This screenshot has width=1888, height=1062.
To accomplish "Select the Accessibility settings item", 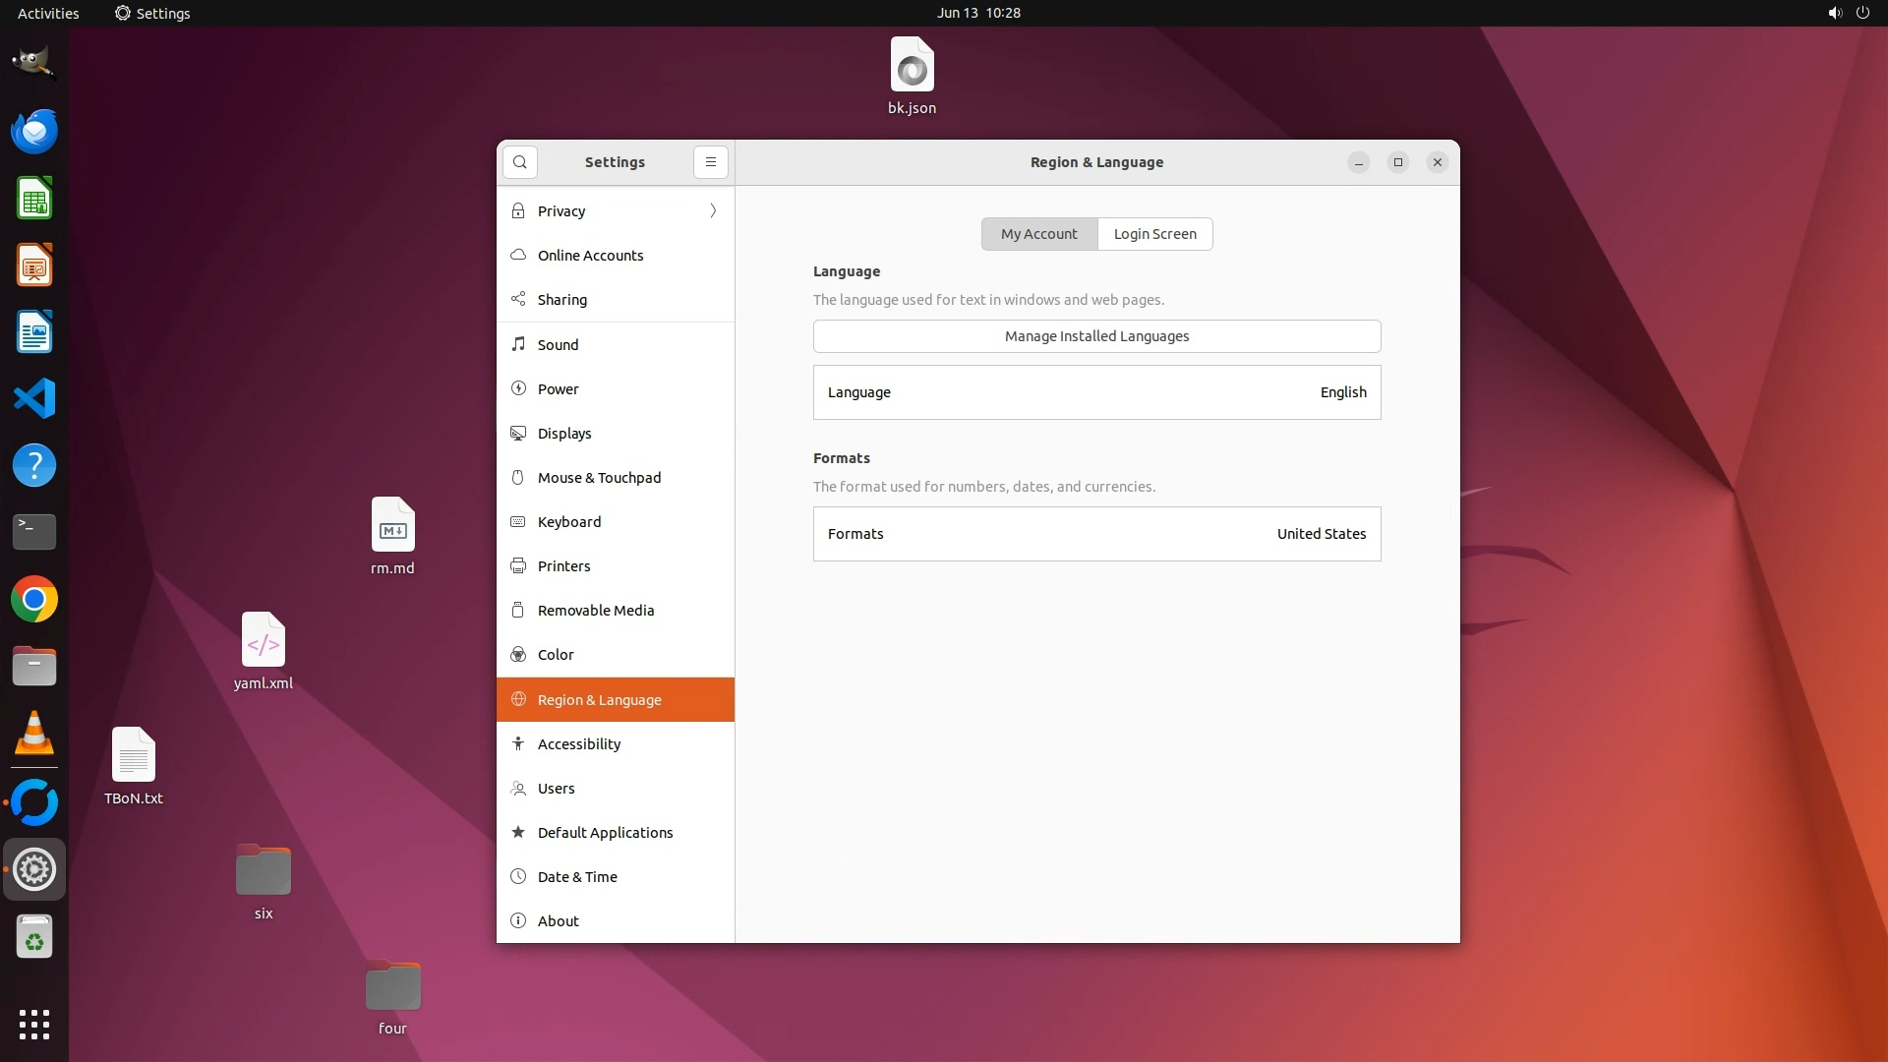I will pos(578,744).
